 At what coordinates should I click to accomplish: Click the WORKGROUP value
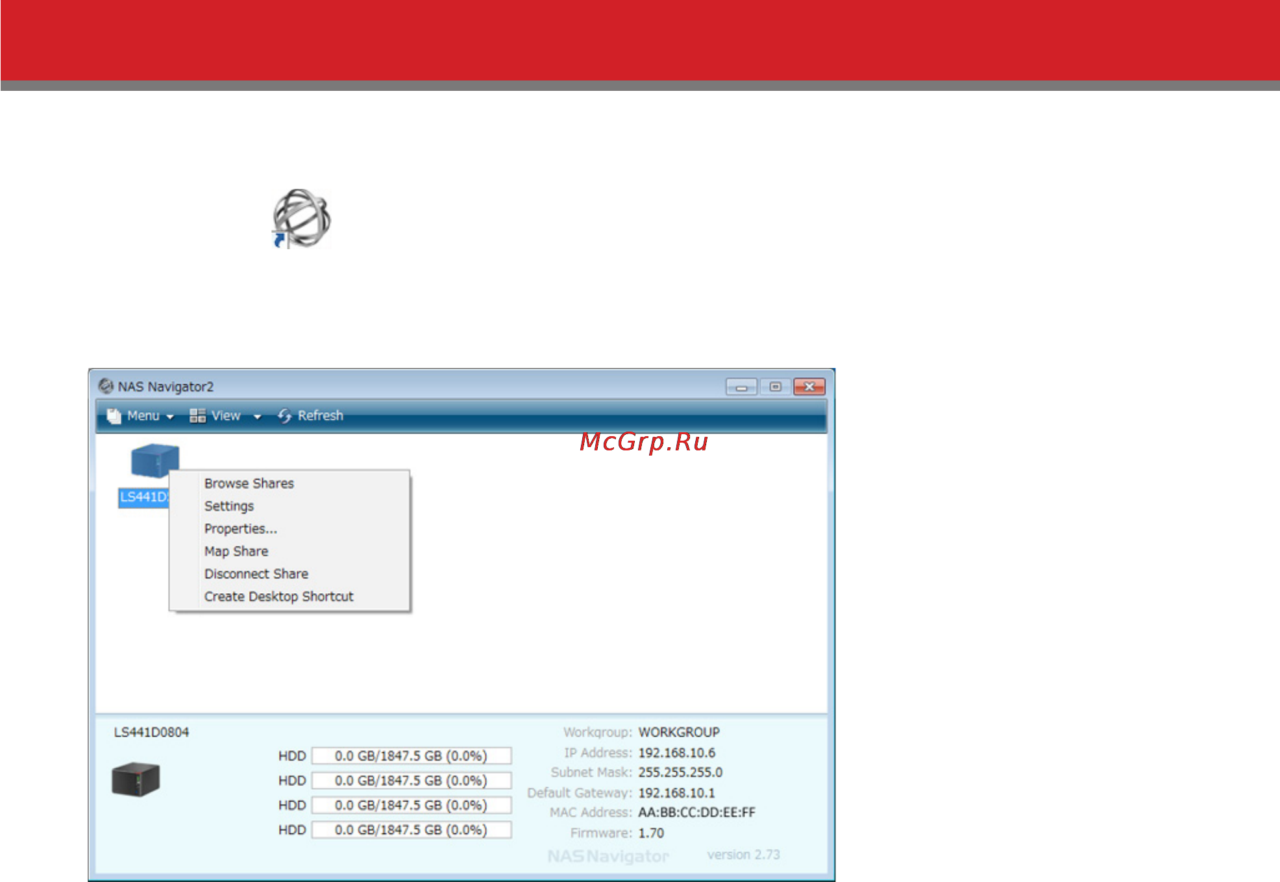point(679,732)
